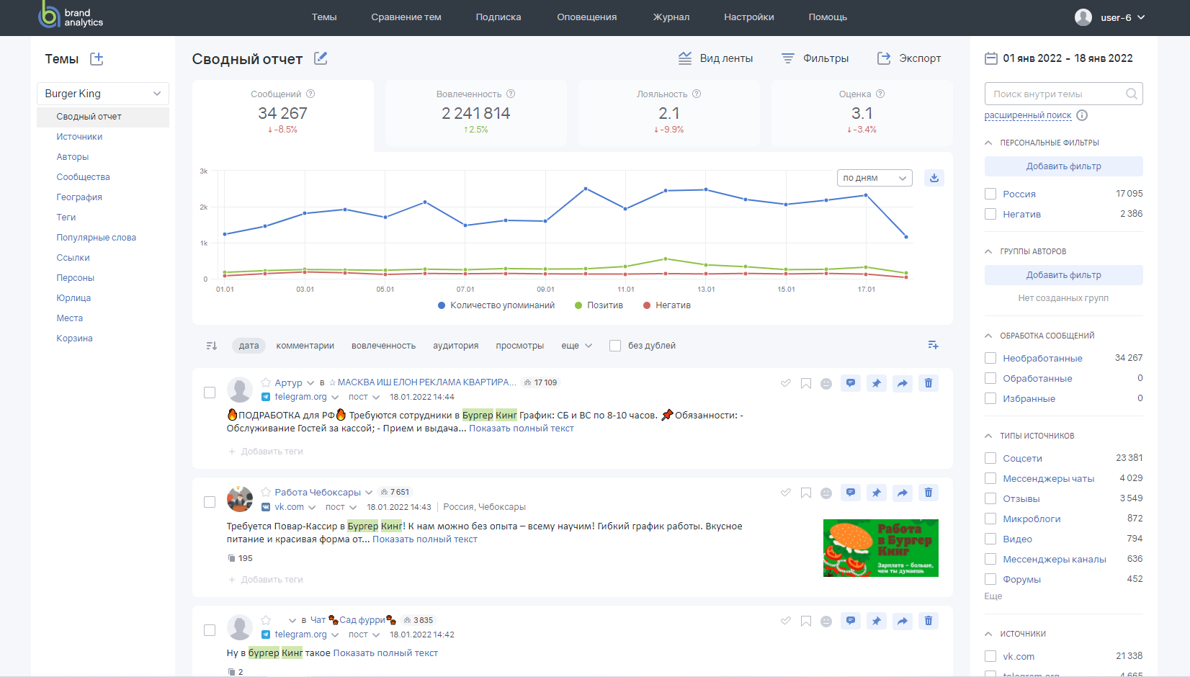Screen dimensions: 1190x677
Task: Collapse the ПЕРСОНАЛЬНЫЕ ФИЛЬТРЫ section
Action: [988, 143]
